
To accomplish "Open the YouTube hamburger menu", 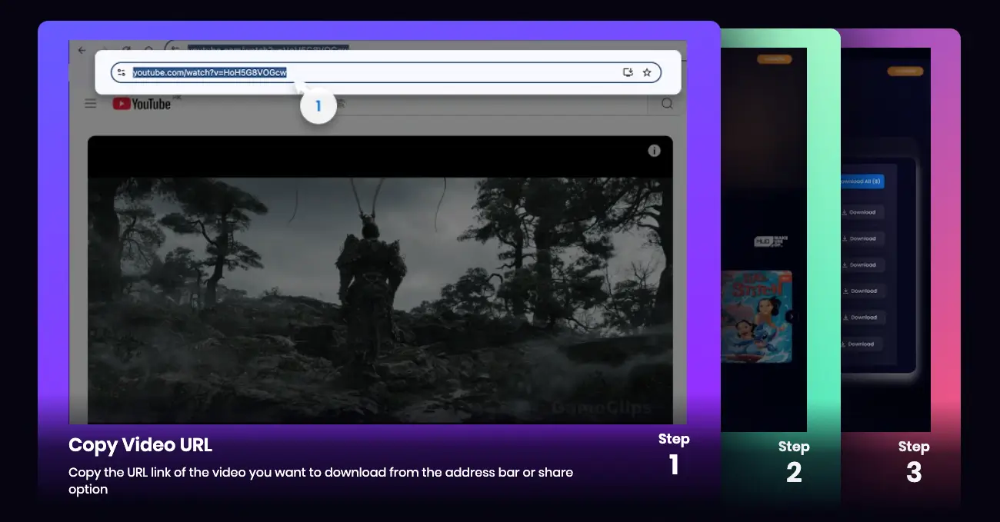I will tap(91, 104).
